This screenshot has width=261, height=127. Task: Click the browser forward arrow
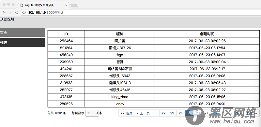coord(10,12)
